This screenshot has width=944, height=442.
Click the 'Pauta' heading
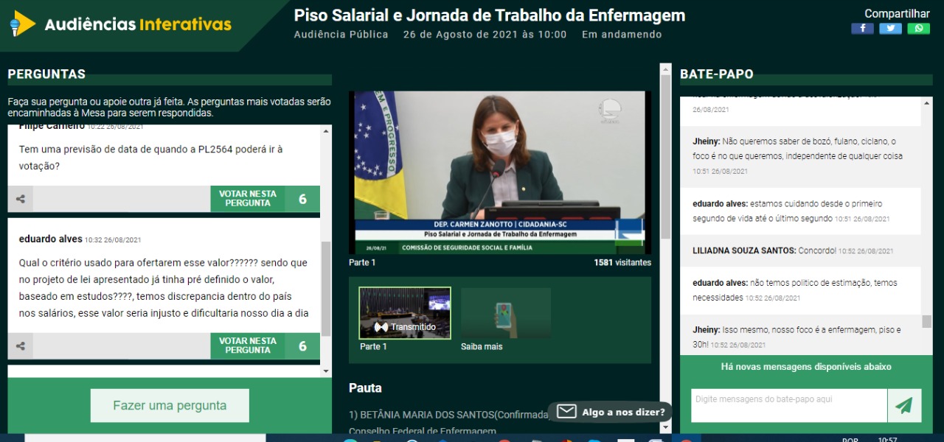click(365, 387)
